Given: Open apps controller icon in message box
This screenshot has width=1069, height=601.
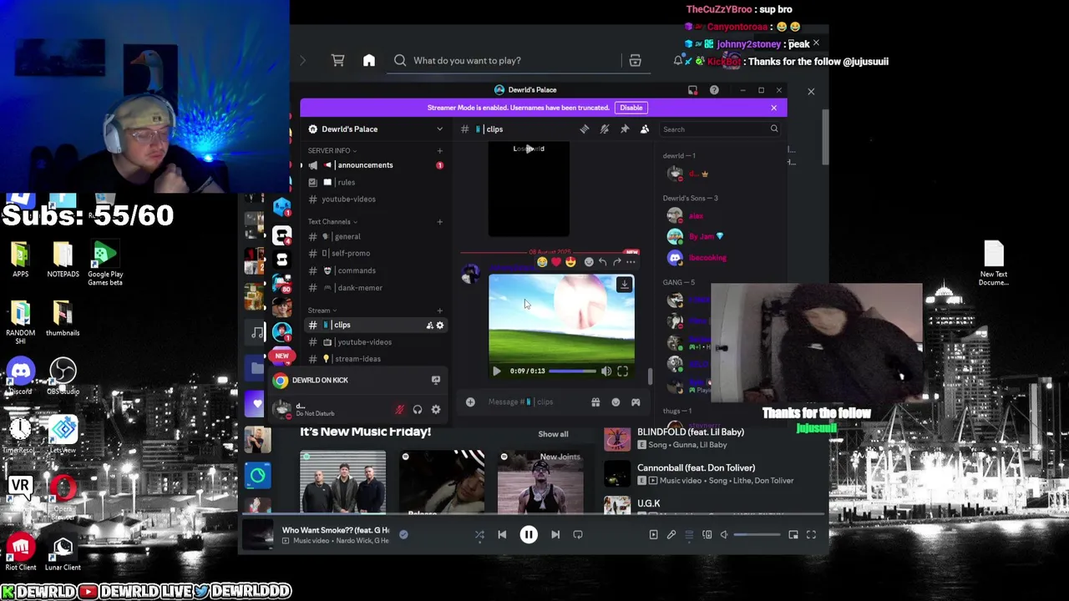Looking at the screenshot, I should click(x=636, y=402).
